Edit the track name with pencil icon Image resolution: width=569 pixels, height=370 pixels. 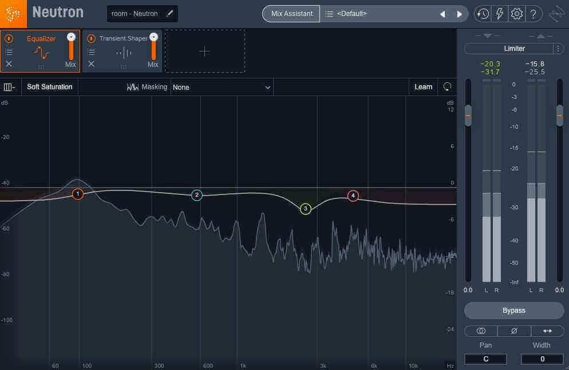click(x=169, y=13)
